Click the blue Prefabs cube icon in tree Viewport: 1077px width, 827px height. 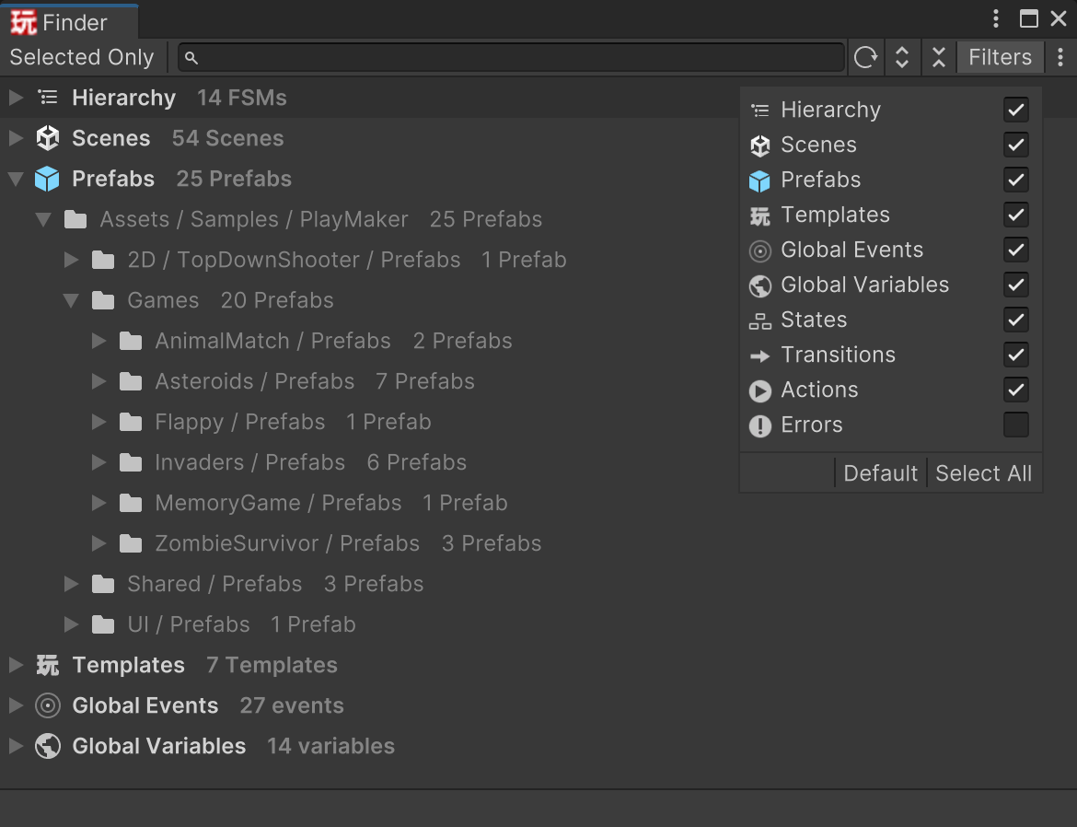47,179
